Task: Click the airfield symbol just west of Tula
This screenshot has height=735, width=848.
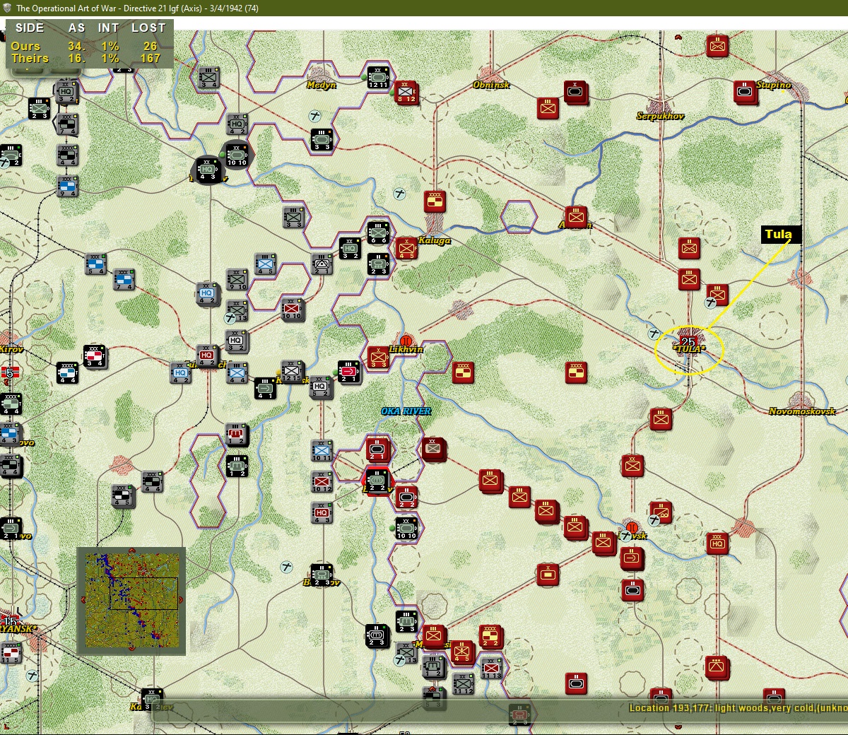Action: (x=654, y=333)
